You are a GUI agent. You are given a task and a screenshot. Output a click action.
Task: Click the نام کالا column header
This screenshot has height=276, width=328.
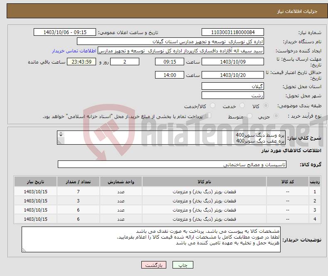[x=204, y=182]
